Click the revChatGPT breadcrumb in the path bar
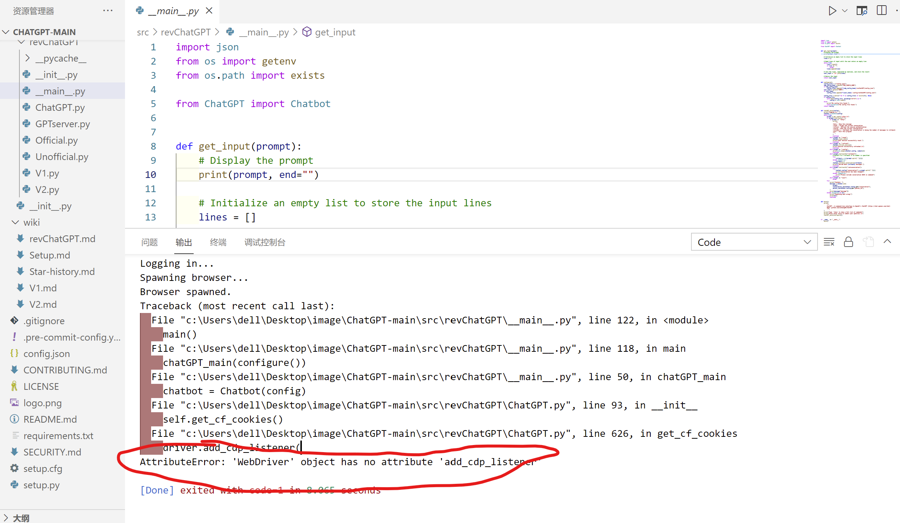Screen dimensions: 900x523 186,32
